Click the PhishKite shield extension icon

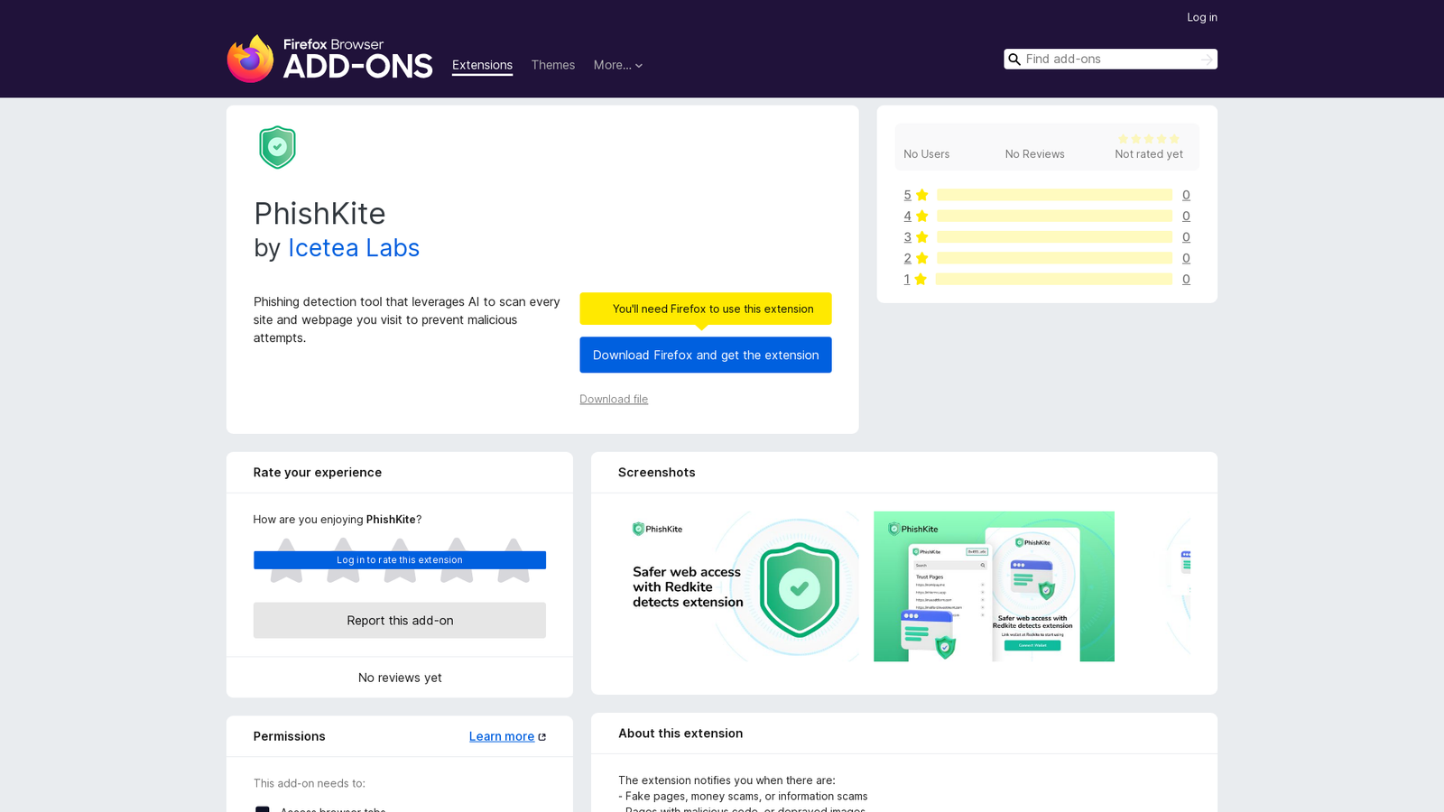pos(277,147)
